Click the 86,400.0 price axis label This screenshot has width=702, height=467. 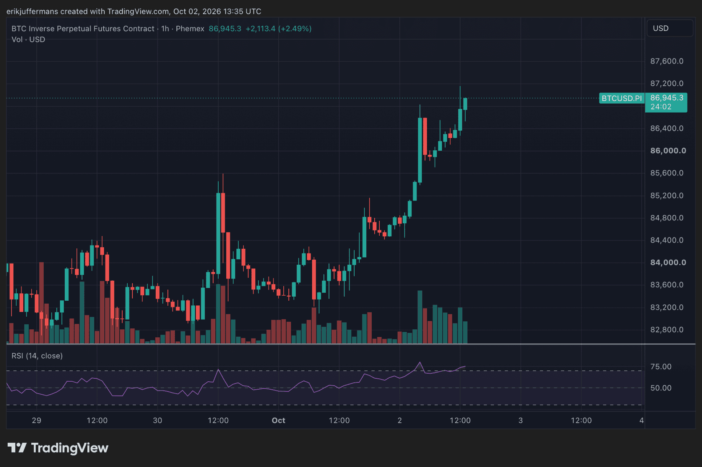click(667, 128)
